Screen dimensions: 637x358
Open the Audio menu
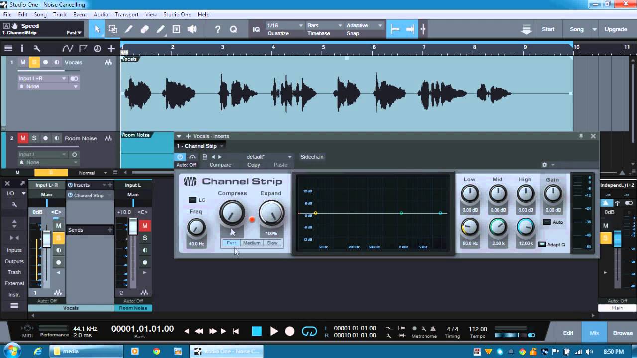(x=101, y=15)
